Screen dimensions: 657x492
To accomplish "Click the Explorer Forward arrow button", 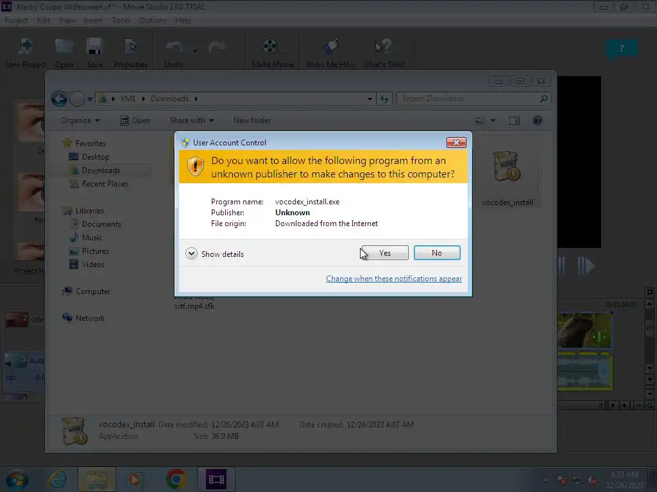I will click(x=77, y=99).
